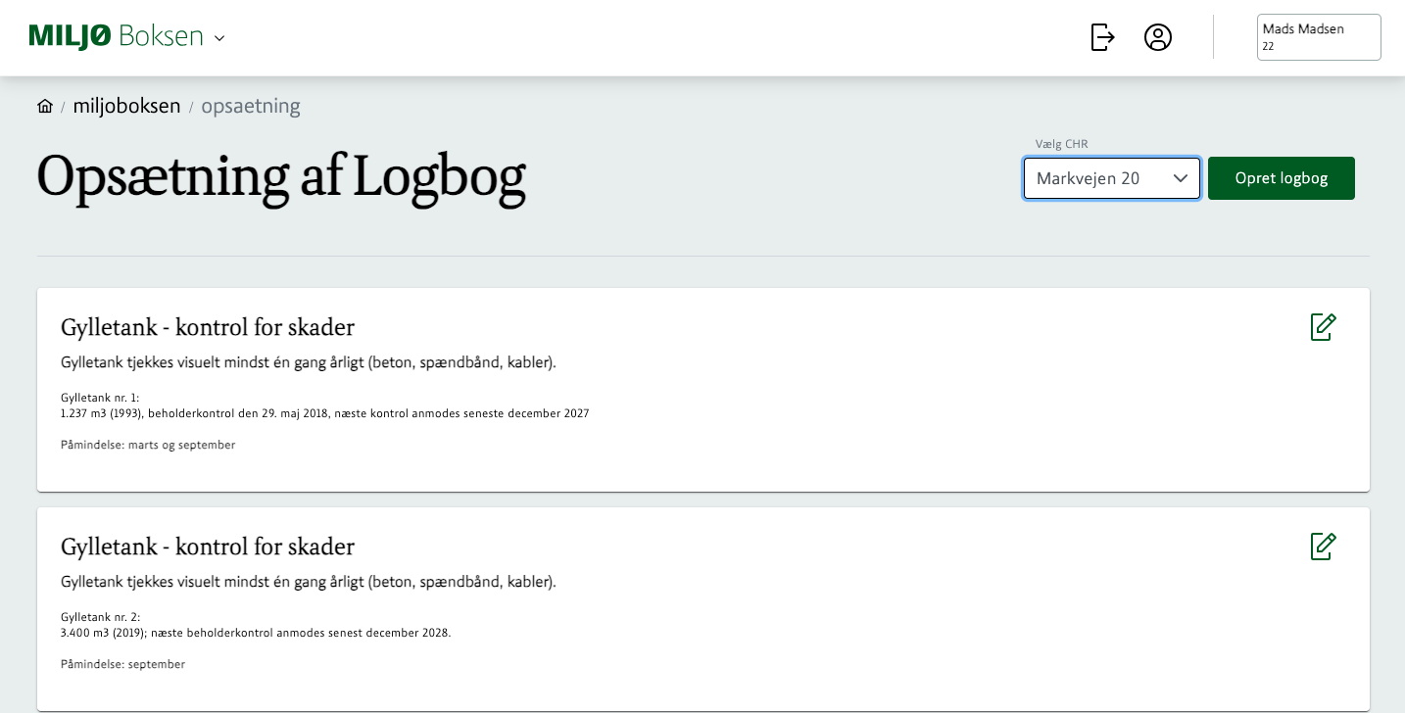This screenshot has width=1405, height=714.
Task: Click the MILJØ Boksen logo
Action: (116, 37)
